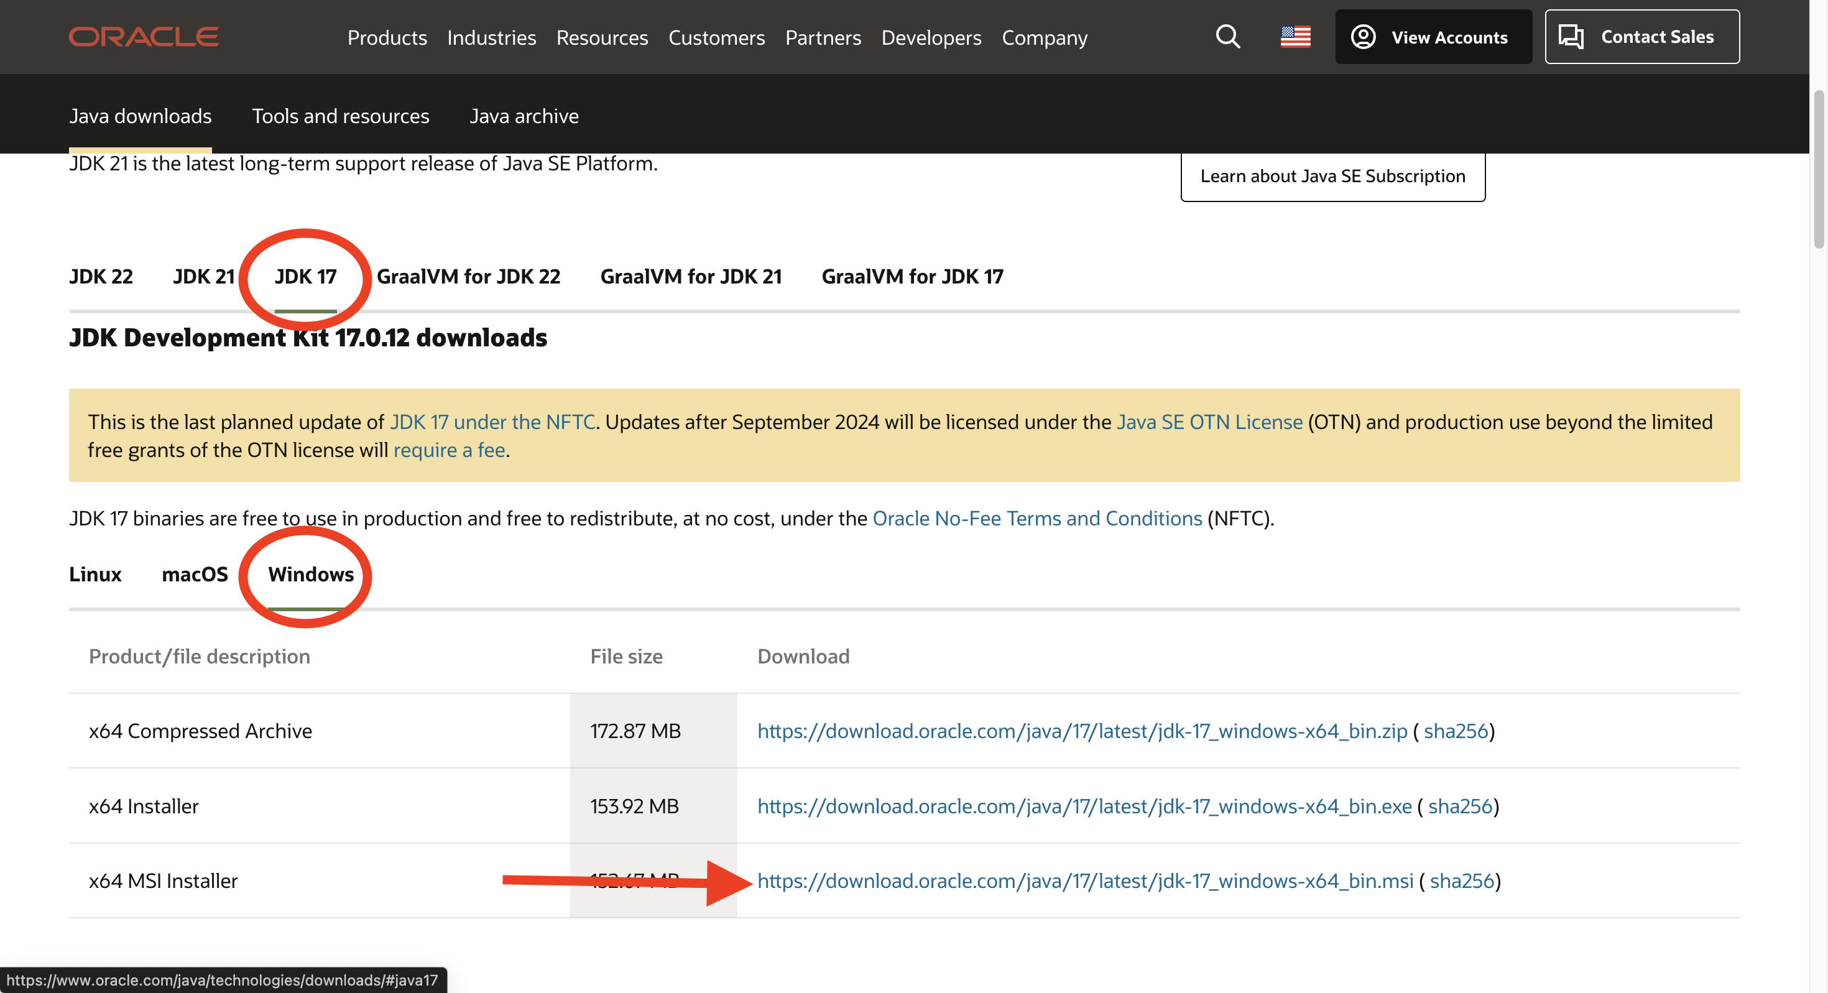Switch to the JDK 21 tab
The height and width of the screenshot is (993, 1828).
204,276
